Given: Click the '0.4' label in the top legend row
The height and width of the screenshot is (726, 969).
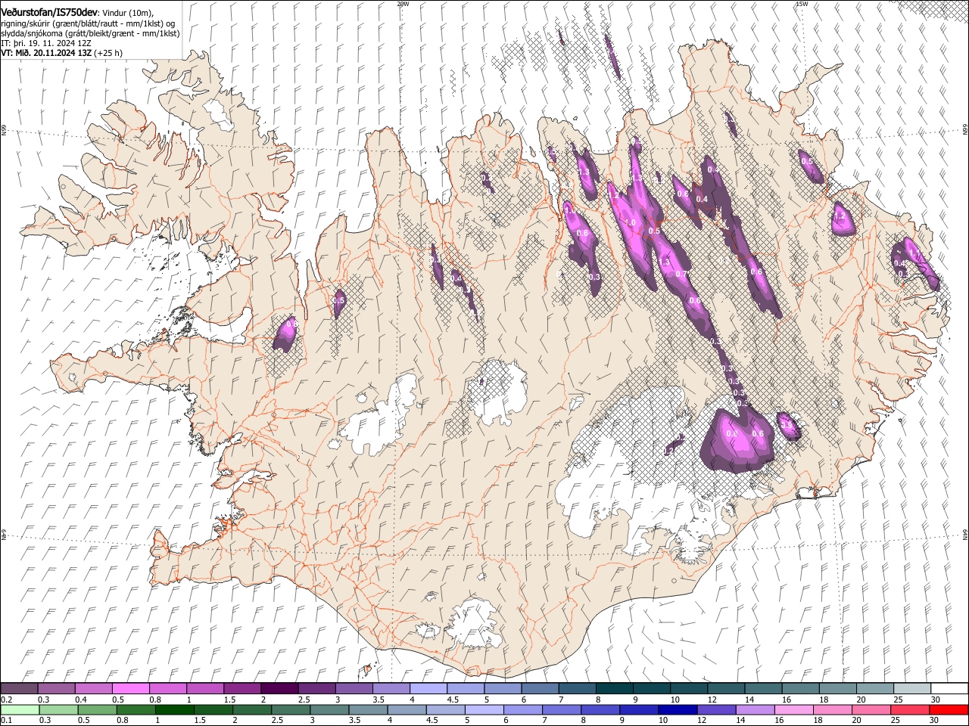Looking at the screenshot, I should click(x=80, y=700).
